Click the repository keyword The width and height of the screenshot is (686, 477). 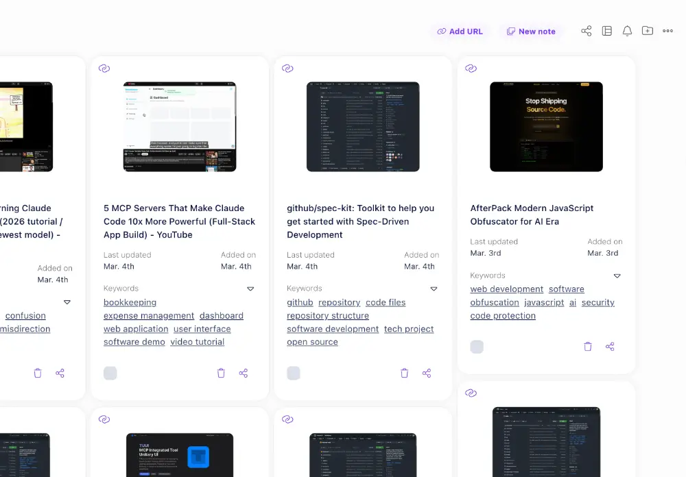[340, 302]
